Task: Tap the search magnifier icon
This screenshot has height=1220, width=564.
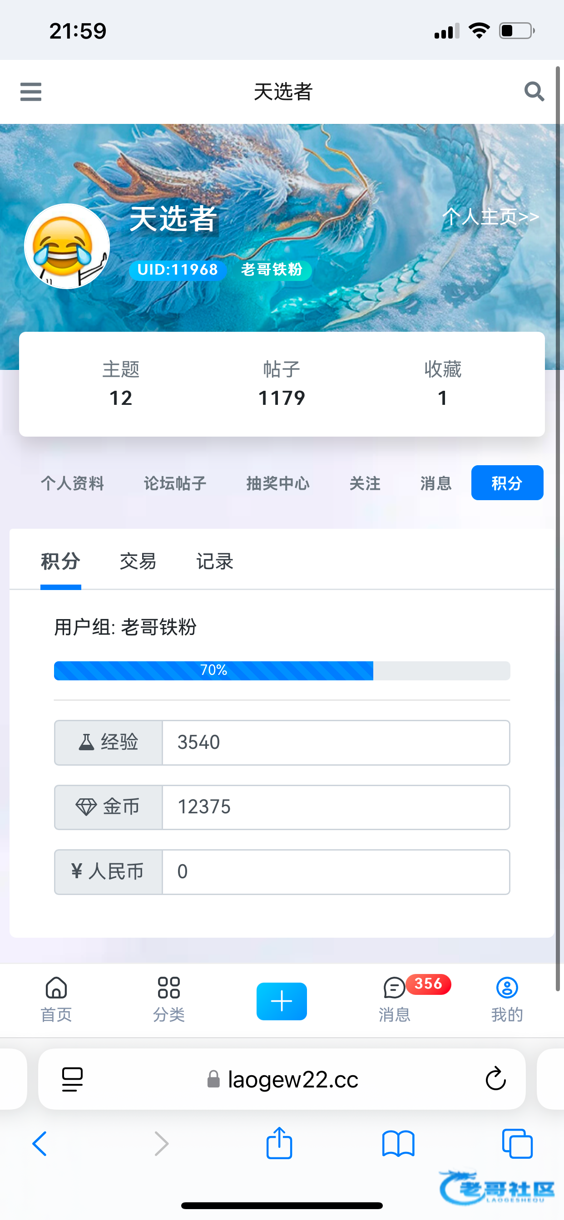Action: coord(534,91)
